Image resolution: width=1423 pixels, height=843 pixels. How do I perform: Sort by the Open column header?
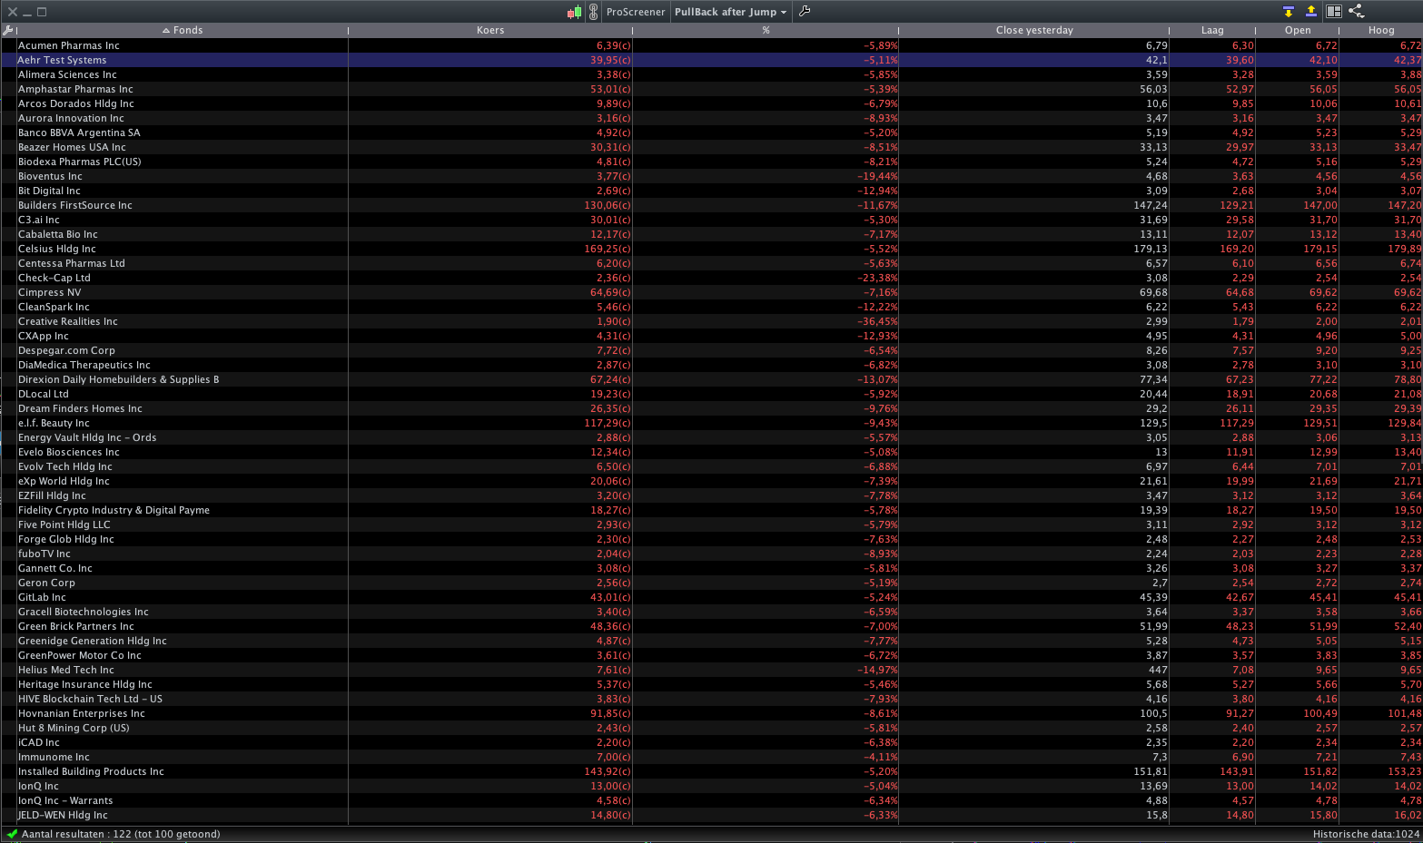(1298, 31)
